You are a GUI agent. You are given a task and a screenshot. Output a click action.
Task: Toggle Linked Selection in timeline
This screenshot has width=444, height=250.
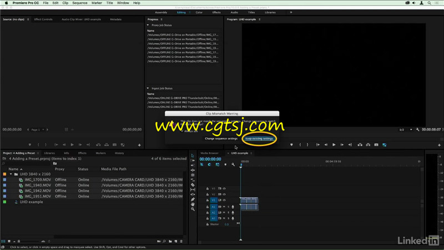click(217, 164)
